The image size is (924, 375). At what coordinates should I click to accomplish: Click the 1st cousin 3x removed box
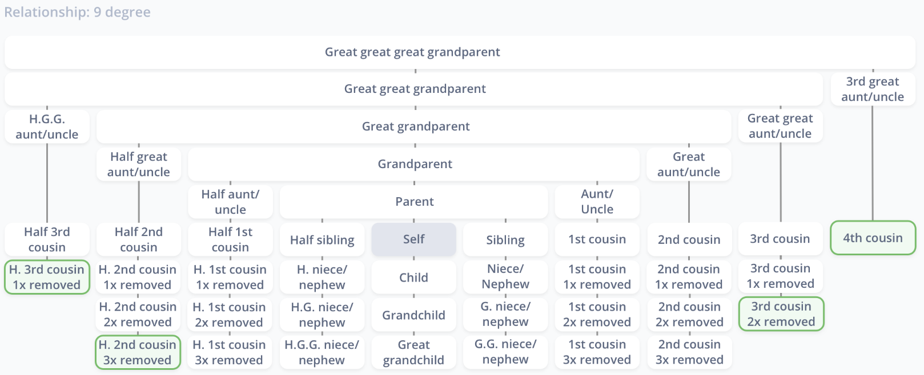click(597, 352)
